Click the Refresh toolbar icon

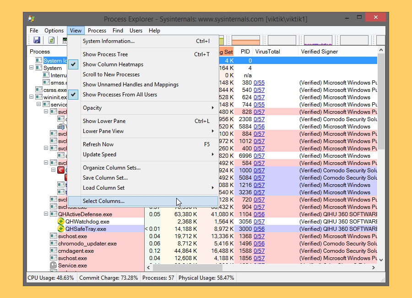click(x=50, y=40)
